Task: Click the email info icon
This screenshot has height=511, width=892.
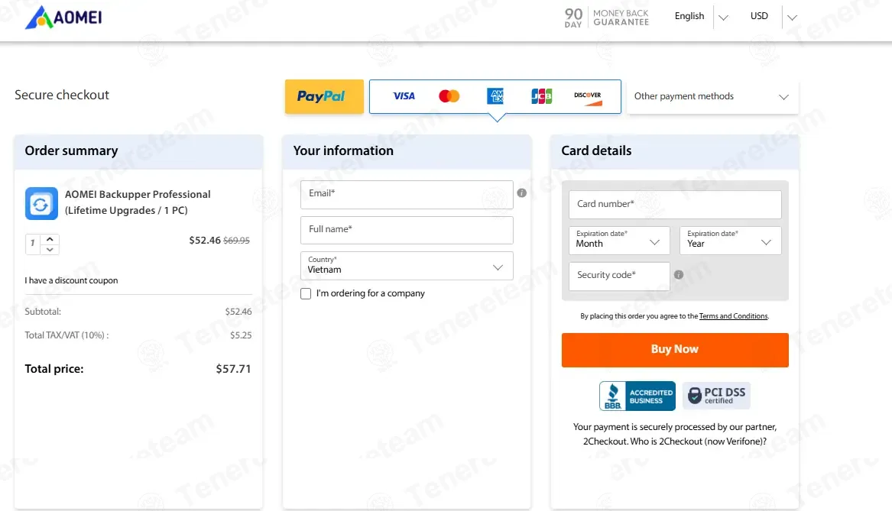Action: 522,193
